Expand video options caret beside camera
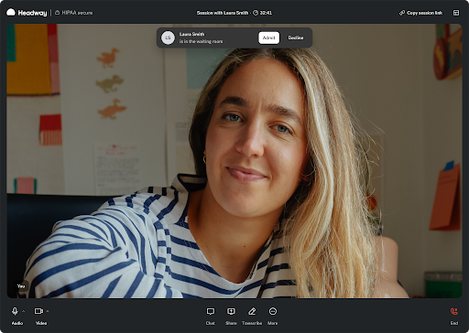 click(48, 311)
